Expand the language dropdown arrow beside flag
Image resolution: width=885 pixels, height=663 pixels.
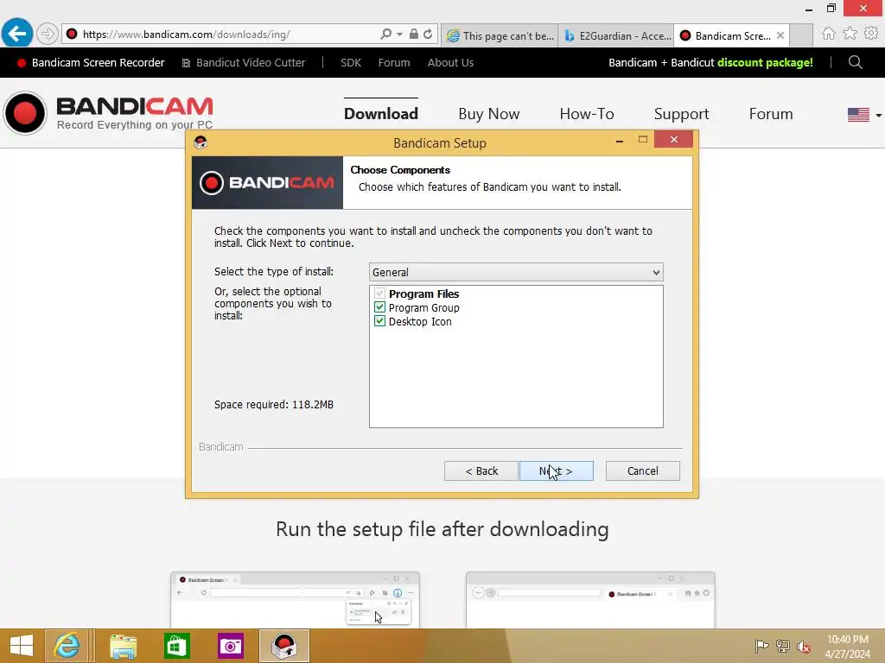pyautogui.click(x=878, y=115)
